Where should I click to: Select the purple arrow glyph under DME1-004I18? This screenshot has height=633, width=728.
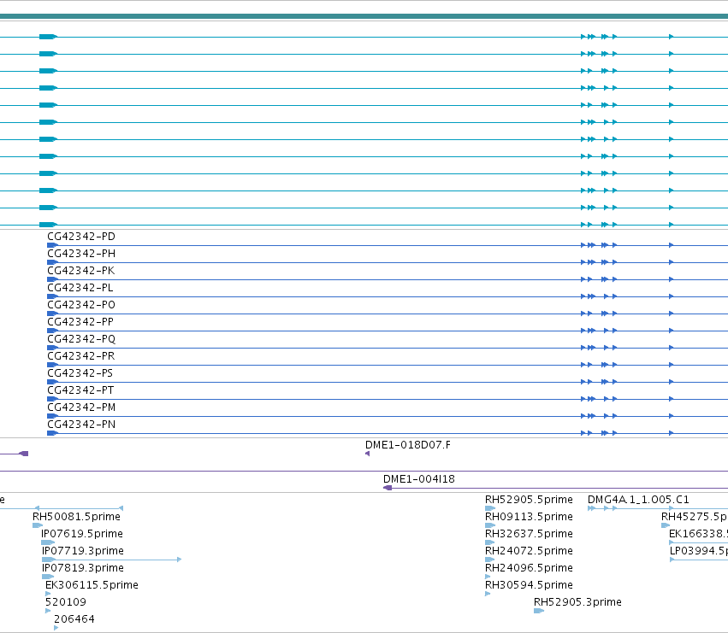(388, 488)
